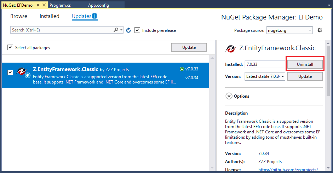
Task: Click the update-available arrow badge
Action: [x=28, y=75]
